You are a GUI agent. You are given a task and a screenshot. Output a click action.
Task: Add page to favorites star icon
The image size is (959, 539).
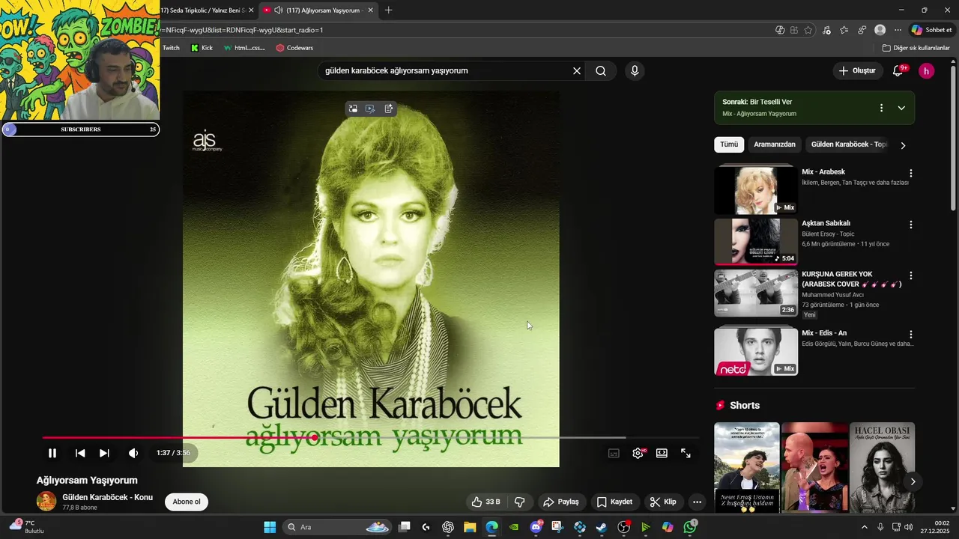(808, 30)
